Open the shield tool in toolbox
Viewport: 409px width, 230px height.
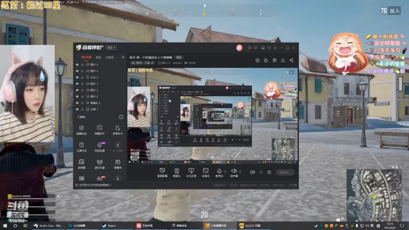pyautogui.click(x=81, y=130)
